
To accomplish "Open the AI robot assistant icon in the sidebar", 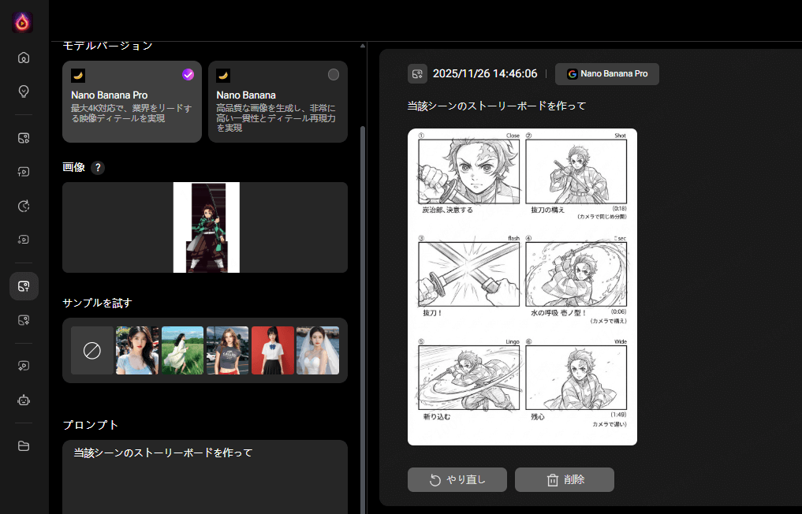I will click(24, 400).
